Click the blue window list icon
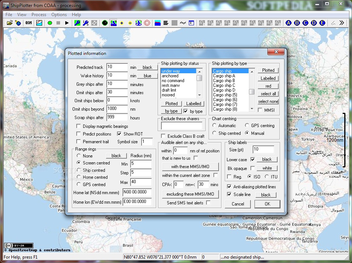Image resolution: width=352 pixels, height=263 pixels. (191, 23)
